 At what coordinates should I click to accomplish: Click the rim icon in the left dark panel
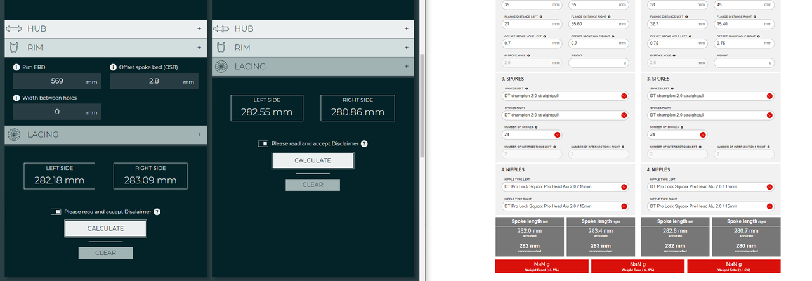[x=14, y=48]
